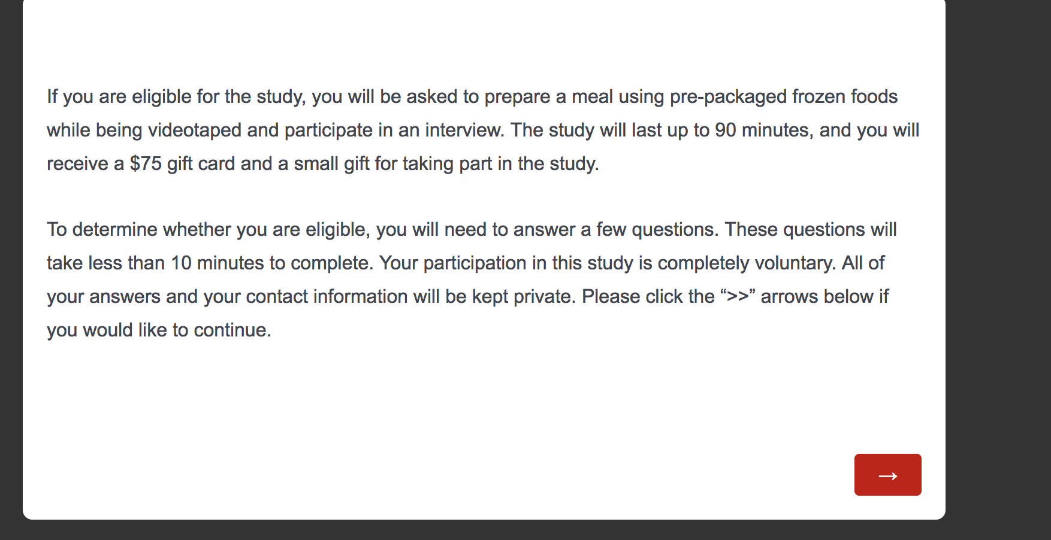Click the word "interview" in the first paragraph
The height and width of the screenshot is (540, 1051).
point(464,130)
